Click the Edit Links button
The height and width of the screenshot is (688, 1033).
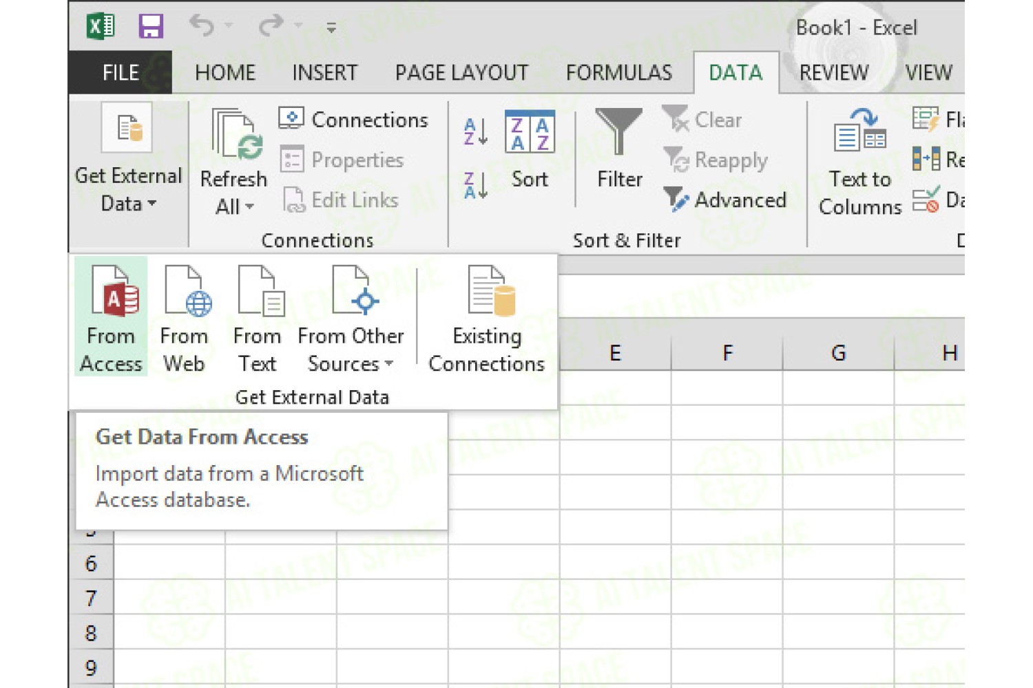(x=340, y=200)
